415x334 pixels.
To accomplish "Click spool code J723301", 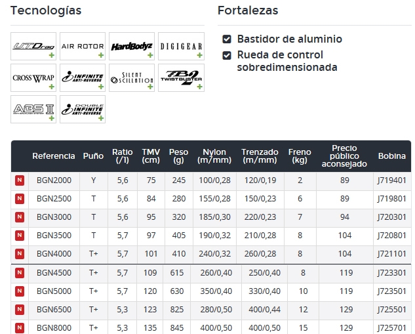I will click(392, 273).
